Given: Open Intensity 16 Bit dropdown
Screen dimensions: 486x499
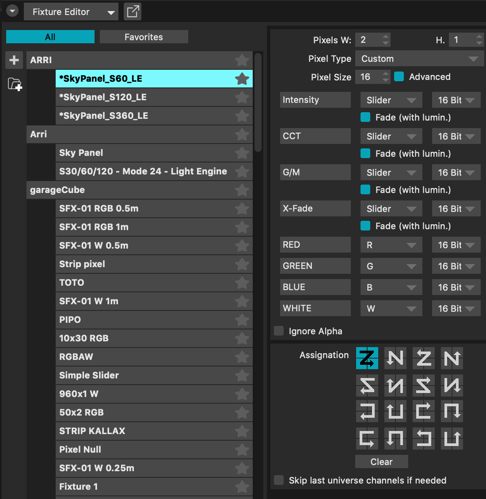Looking at the screenshot, I should pyautogui.click(x=456, y=100).
